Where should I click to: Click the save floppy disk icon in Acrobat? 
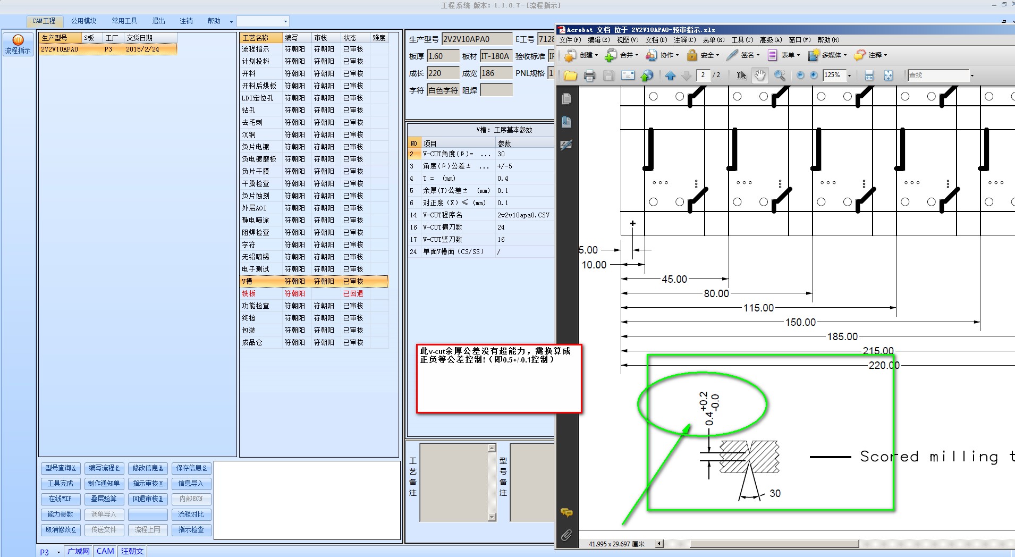608,75
